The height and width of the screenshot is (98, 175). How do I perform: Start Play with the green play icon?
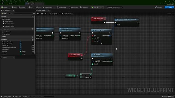click(92, 7)
